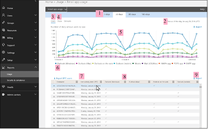The height and width of the screenshot is (129, 208).
Task: Open the Outlook (Mac) column menu icon
Action: (149, 82)
